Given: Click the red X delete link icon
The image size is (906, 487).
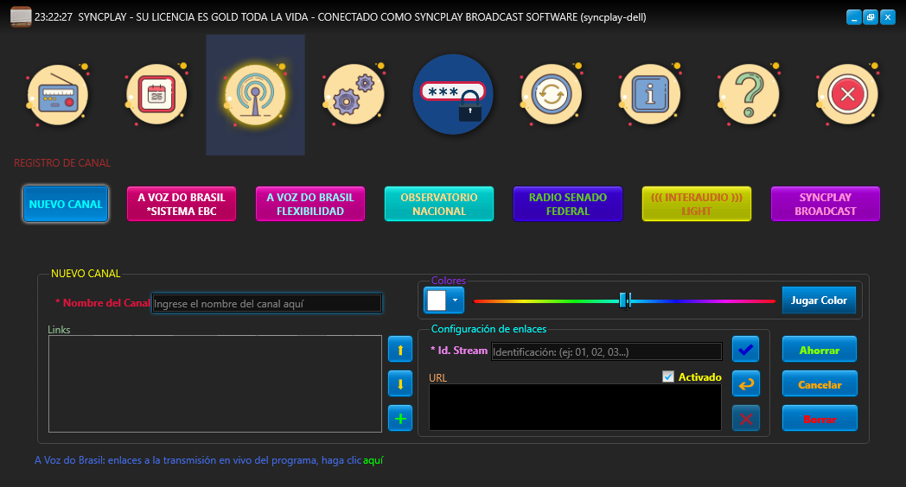Looking at the screenshot, I should coord(745,418).
